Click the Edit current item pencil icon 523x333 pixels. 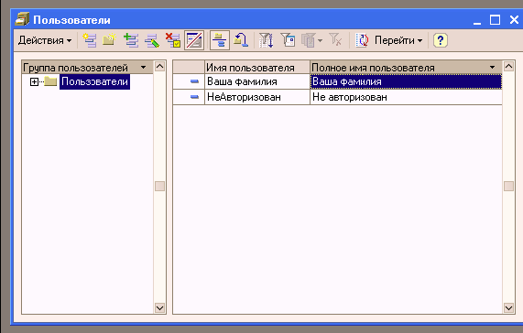click(x=152, y=40)
